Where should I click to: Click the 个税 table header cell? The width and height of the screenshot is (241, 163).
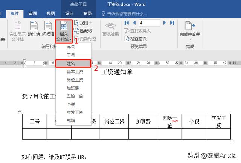pyautogui.click(x=194, y=122)
